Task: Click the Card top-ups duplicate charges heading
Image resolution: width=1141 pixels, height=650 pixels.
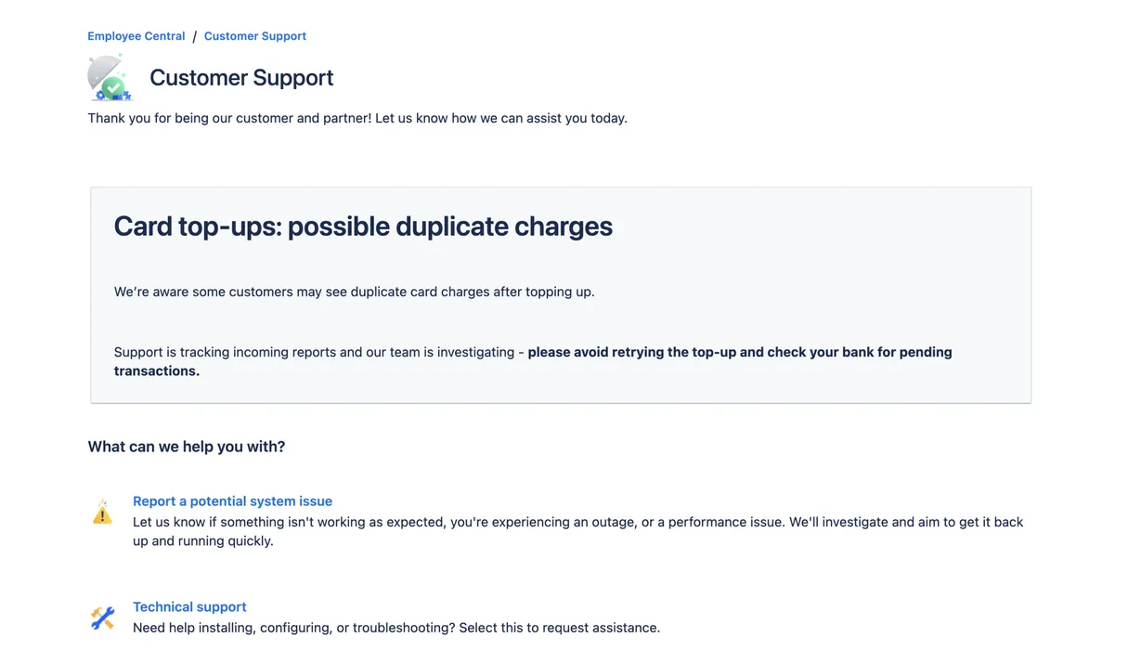Action: [x=363, y=227]
